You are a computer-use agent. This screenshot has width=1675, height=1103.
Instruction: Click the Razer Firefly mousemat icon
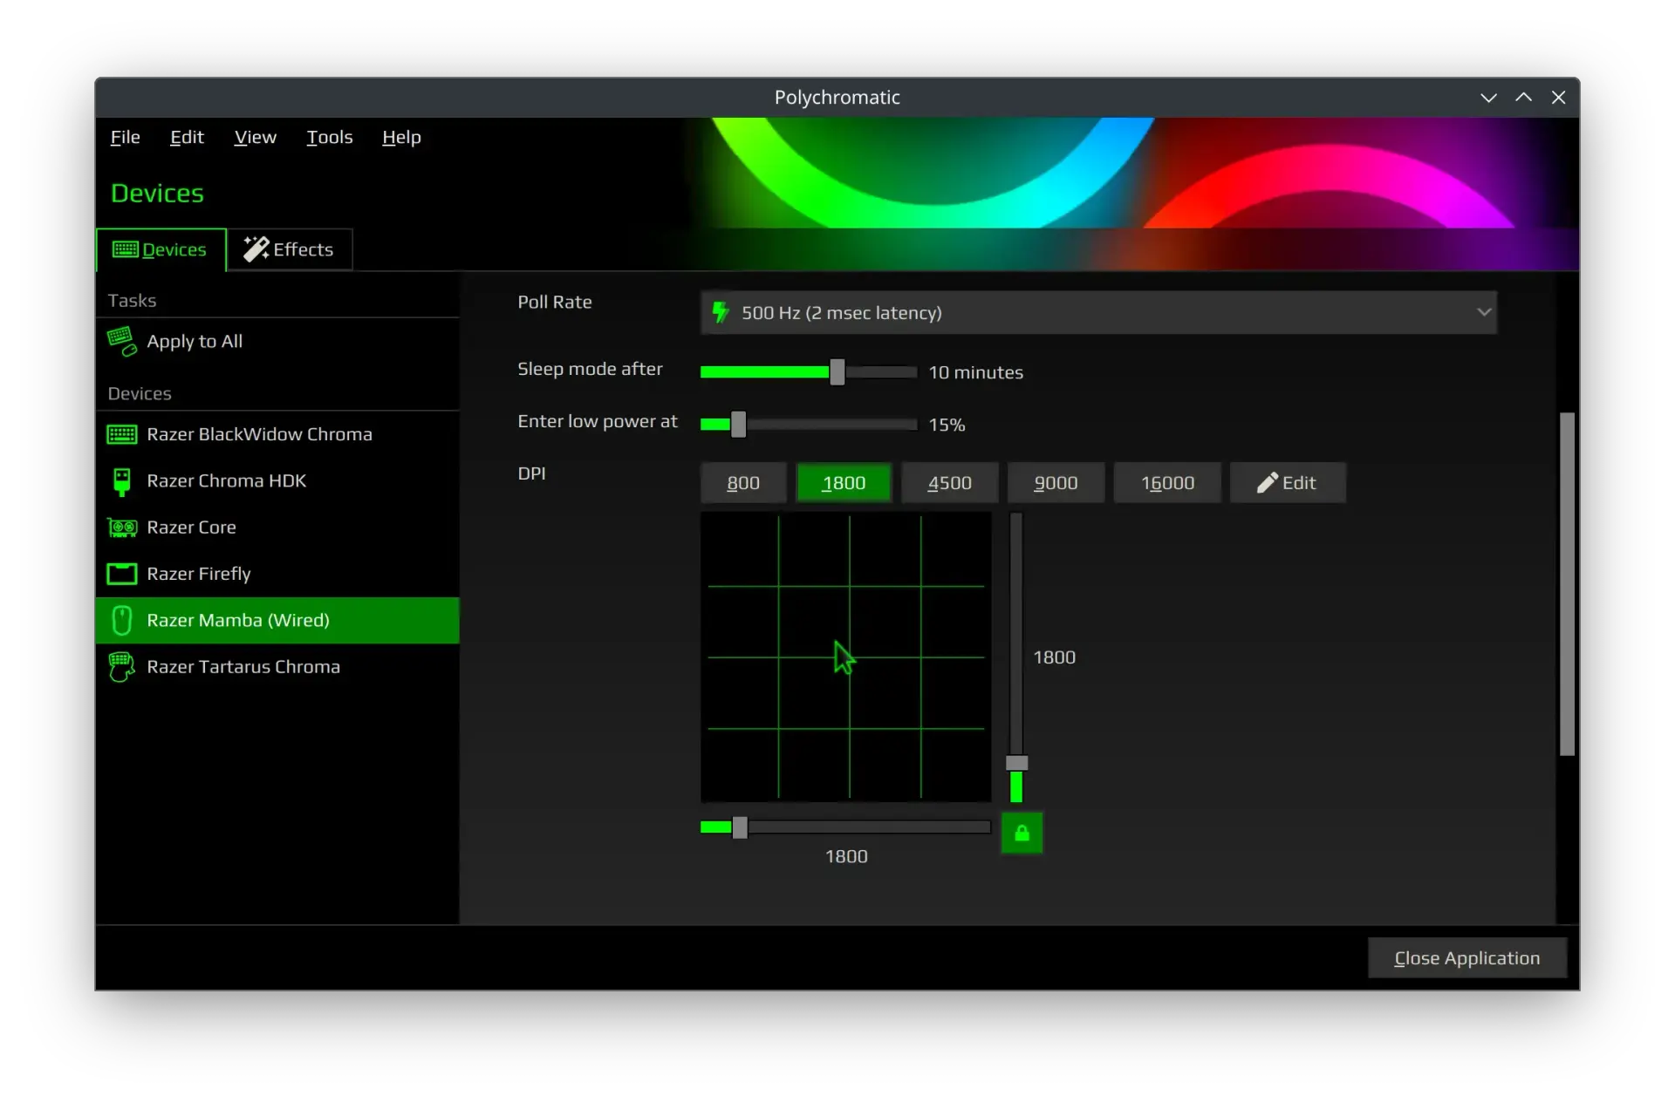pos(122,574)
